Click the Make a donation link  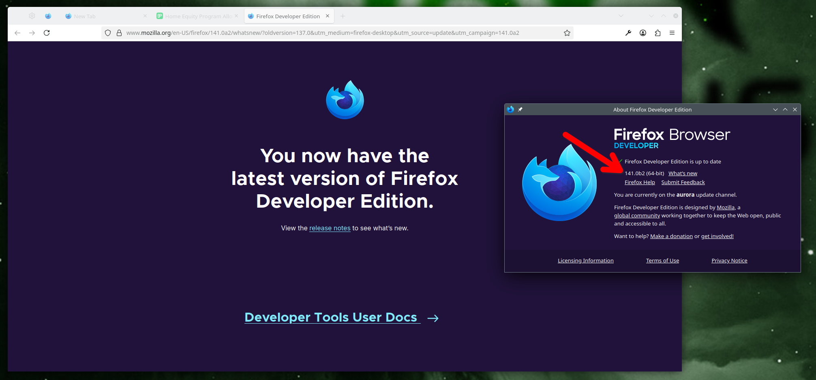click(671, 236)
